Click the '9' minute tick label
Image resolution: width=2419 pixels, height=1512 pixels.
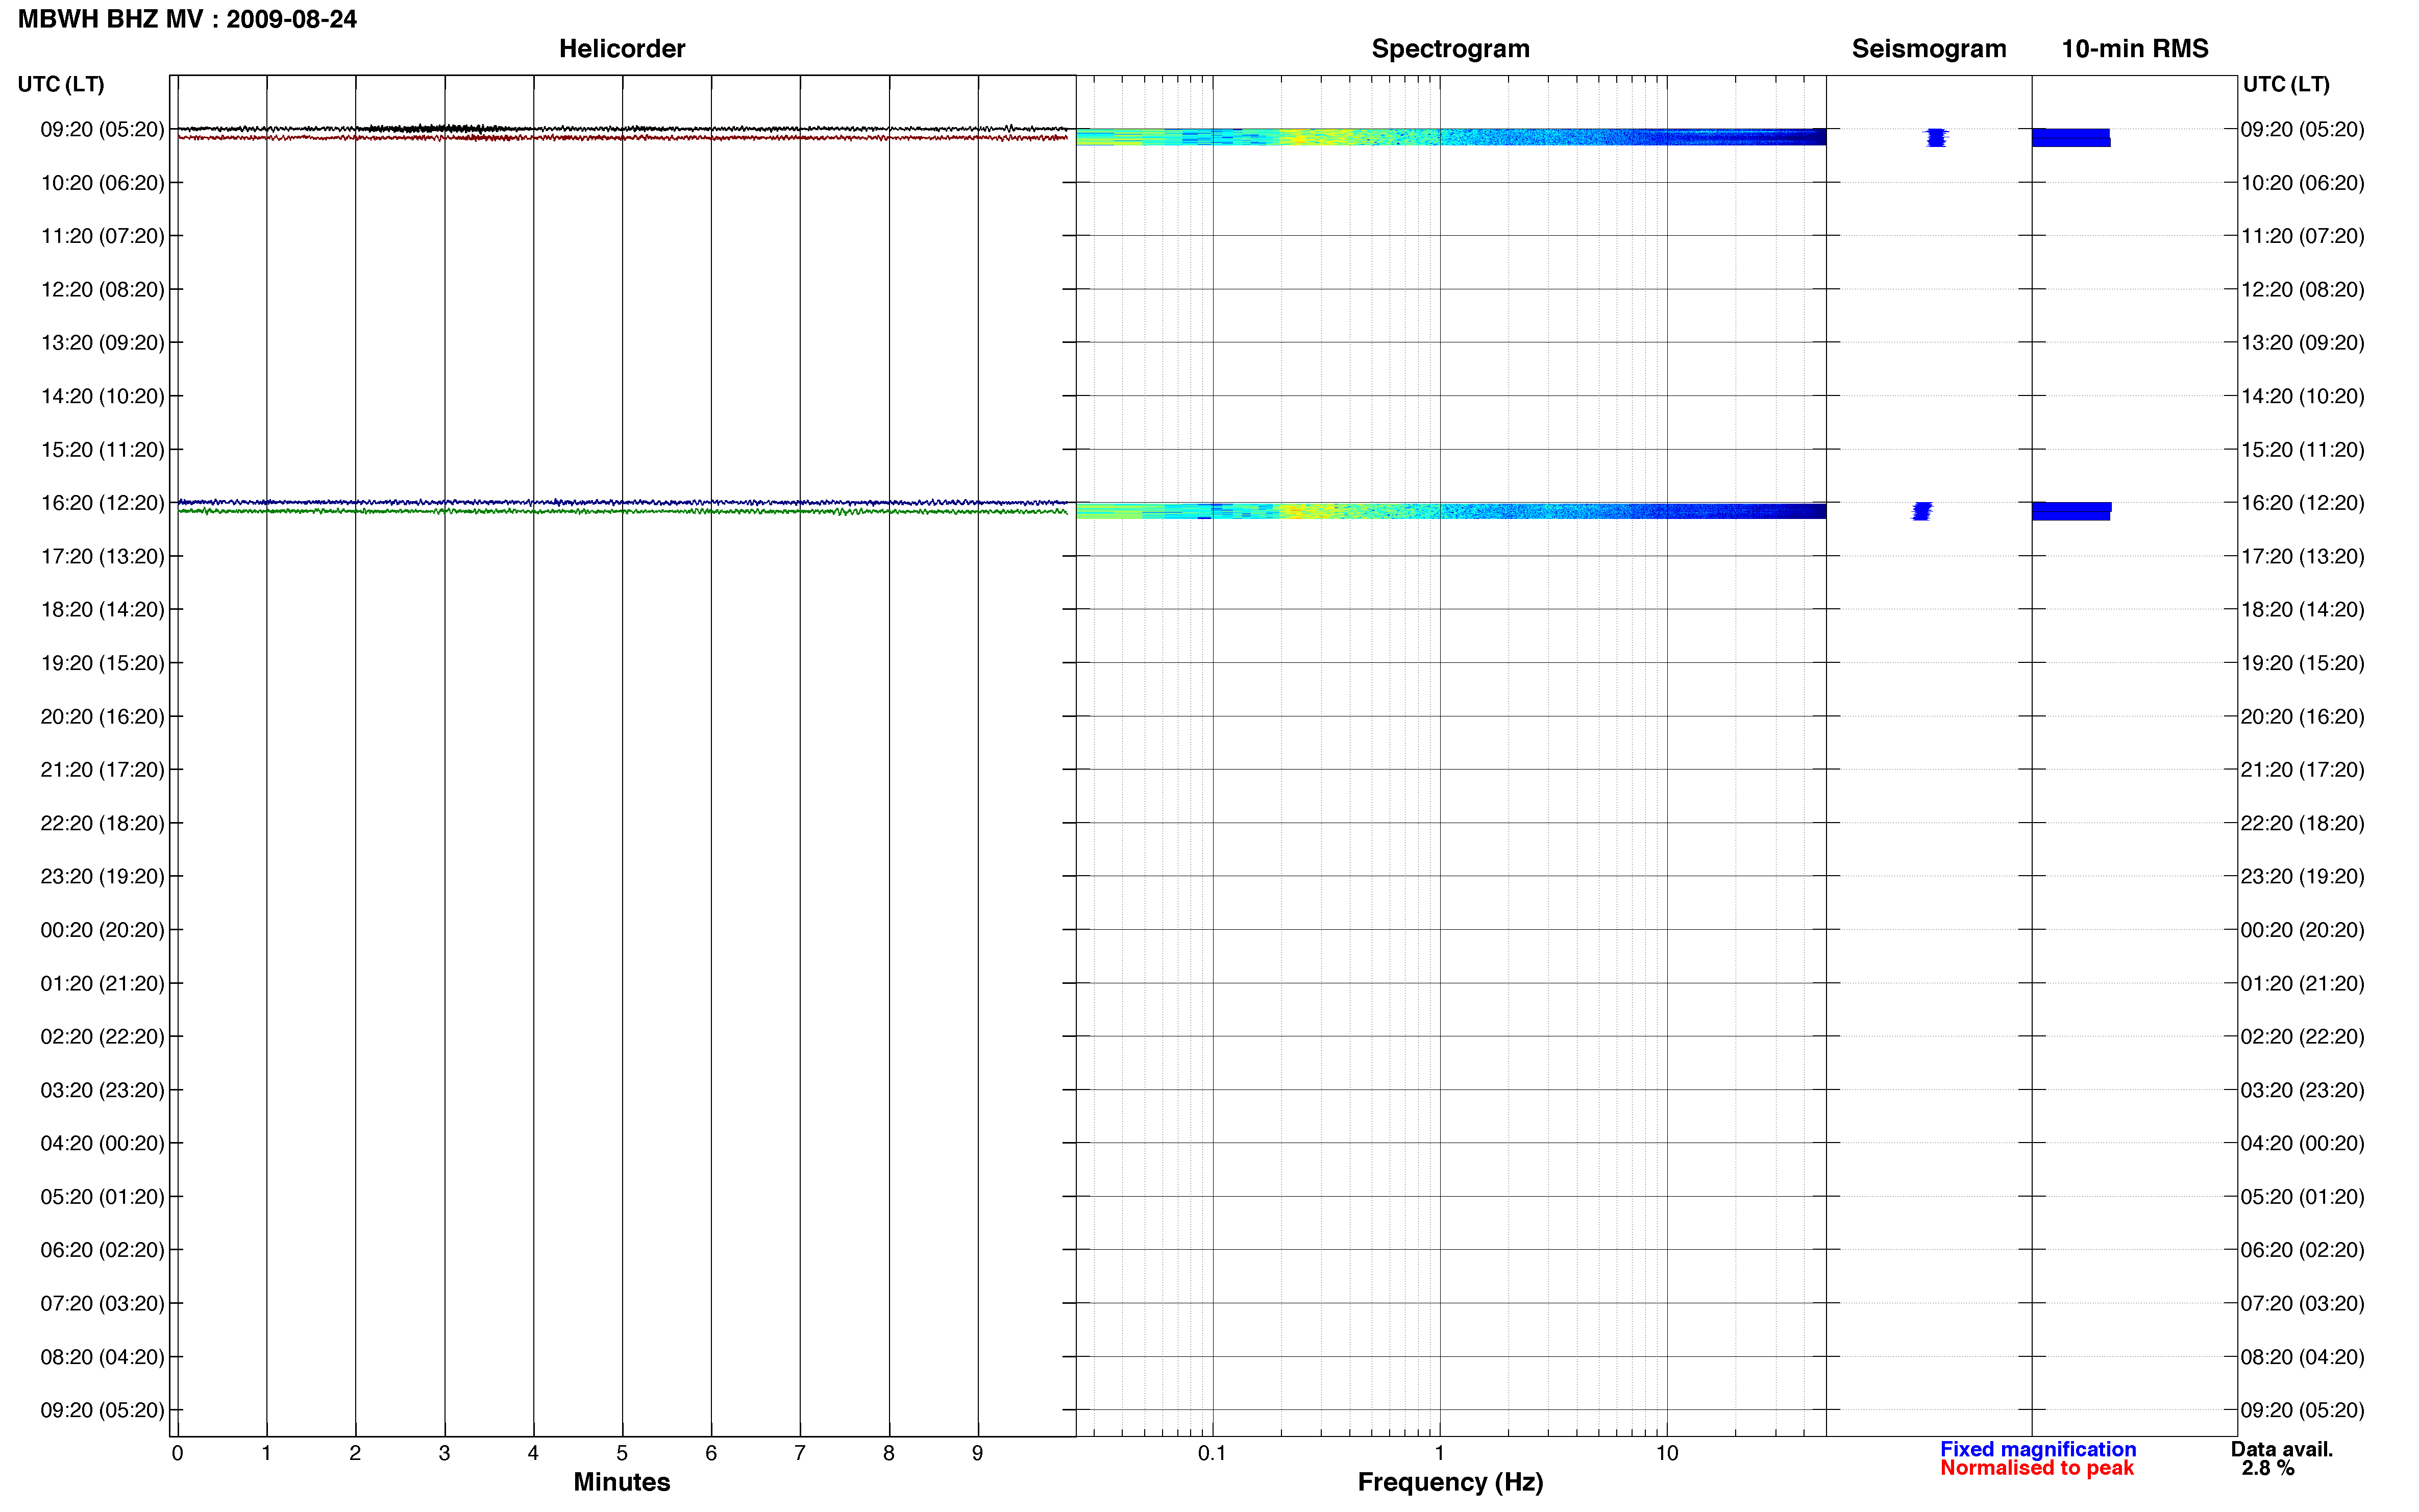977,1453
